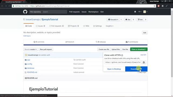Open the Settings tab
Viewport: 173px width, 97px height.
[97, 26]
